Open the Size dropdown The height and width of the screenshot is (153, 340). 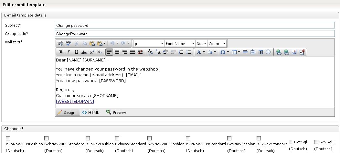click(201, 43)
